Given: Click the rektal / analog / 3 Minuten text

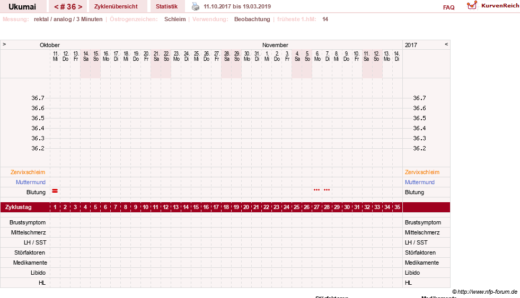Looking at the screenshot, I should tap(68, 19).
